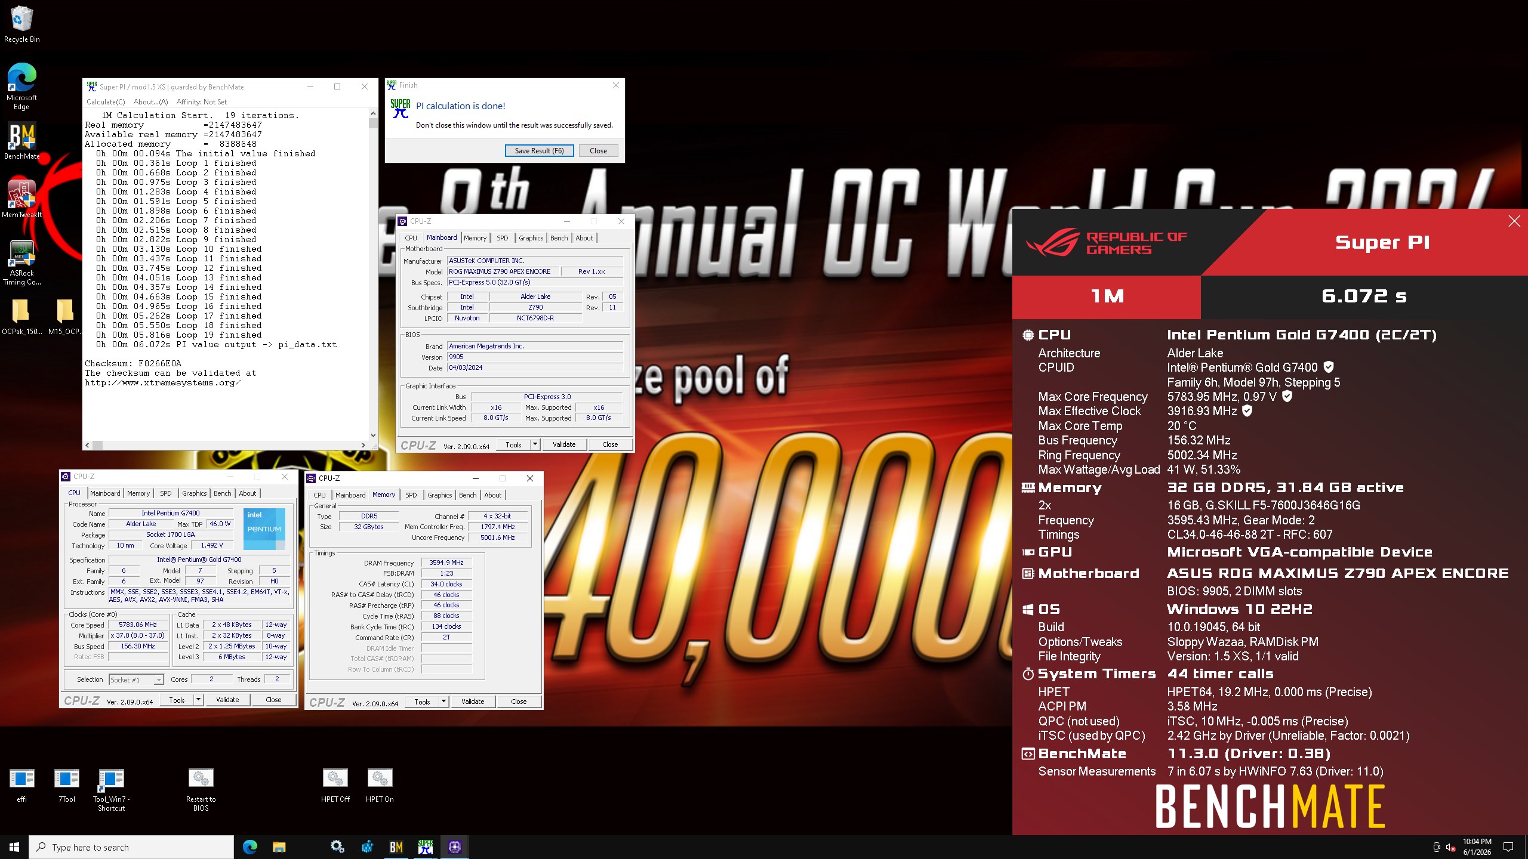The image size is (1528, 859).
Task: Click Close button in the DDR5 timings CPU-Z window
Action: pos(518,702)
